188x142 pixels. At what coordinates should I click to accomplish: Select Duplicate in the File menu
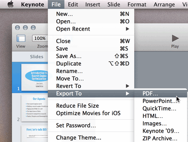[91, 64]
